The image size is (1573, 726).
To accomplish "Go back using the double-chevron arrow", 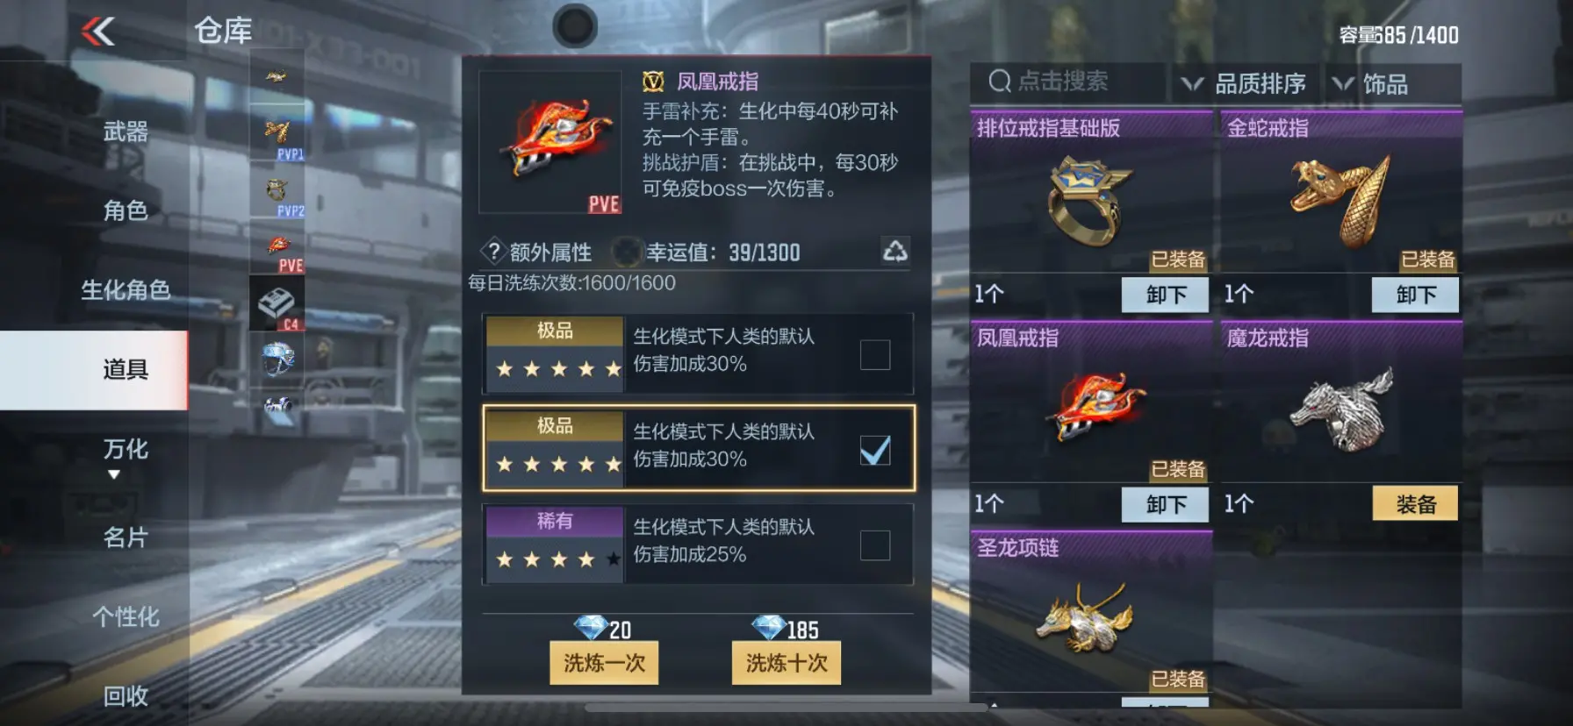I will pyautogui.click(x=98, y=32).
